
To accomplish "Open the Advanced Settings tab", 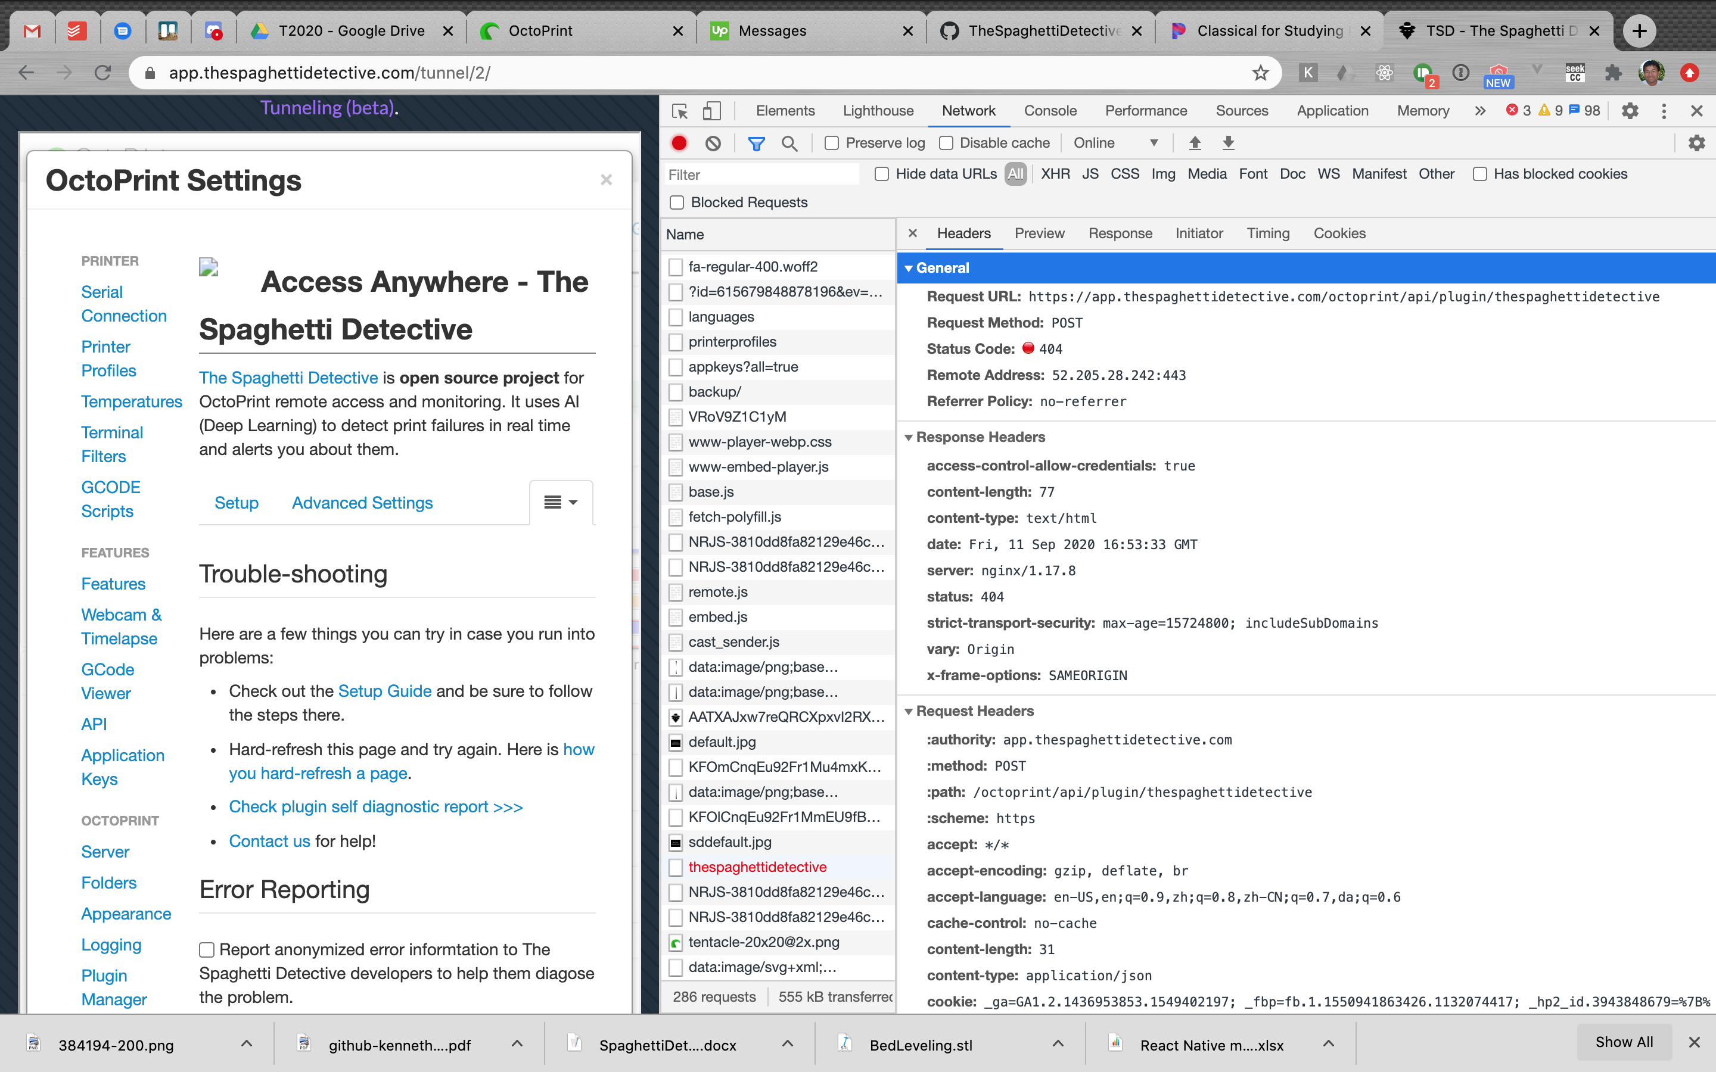I will point(362,503).
